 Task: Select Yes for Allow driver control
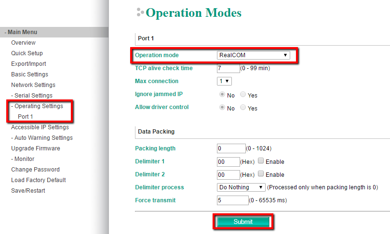243,108
